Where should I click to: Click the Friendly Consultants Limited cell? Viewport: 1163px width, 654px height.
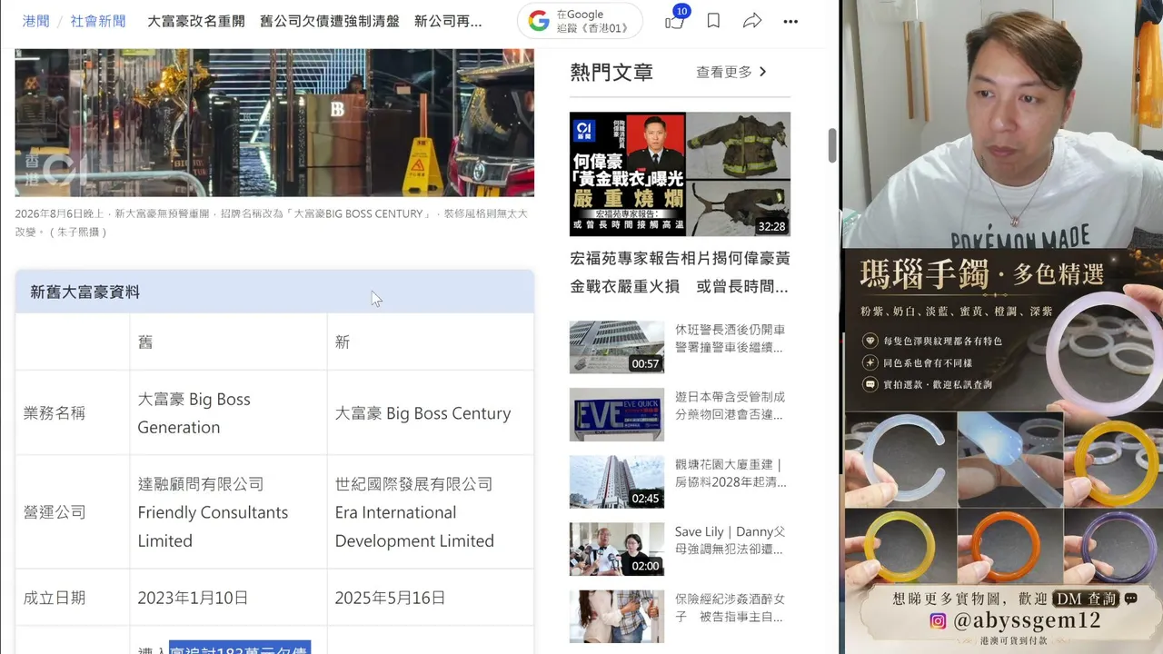228,512
